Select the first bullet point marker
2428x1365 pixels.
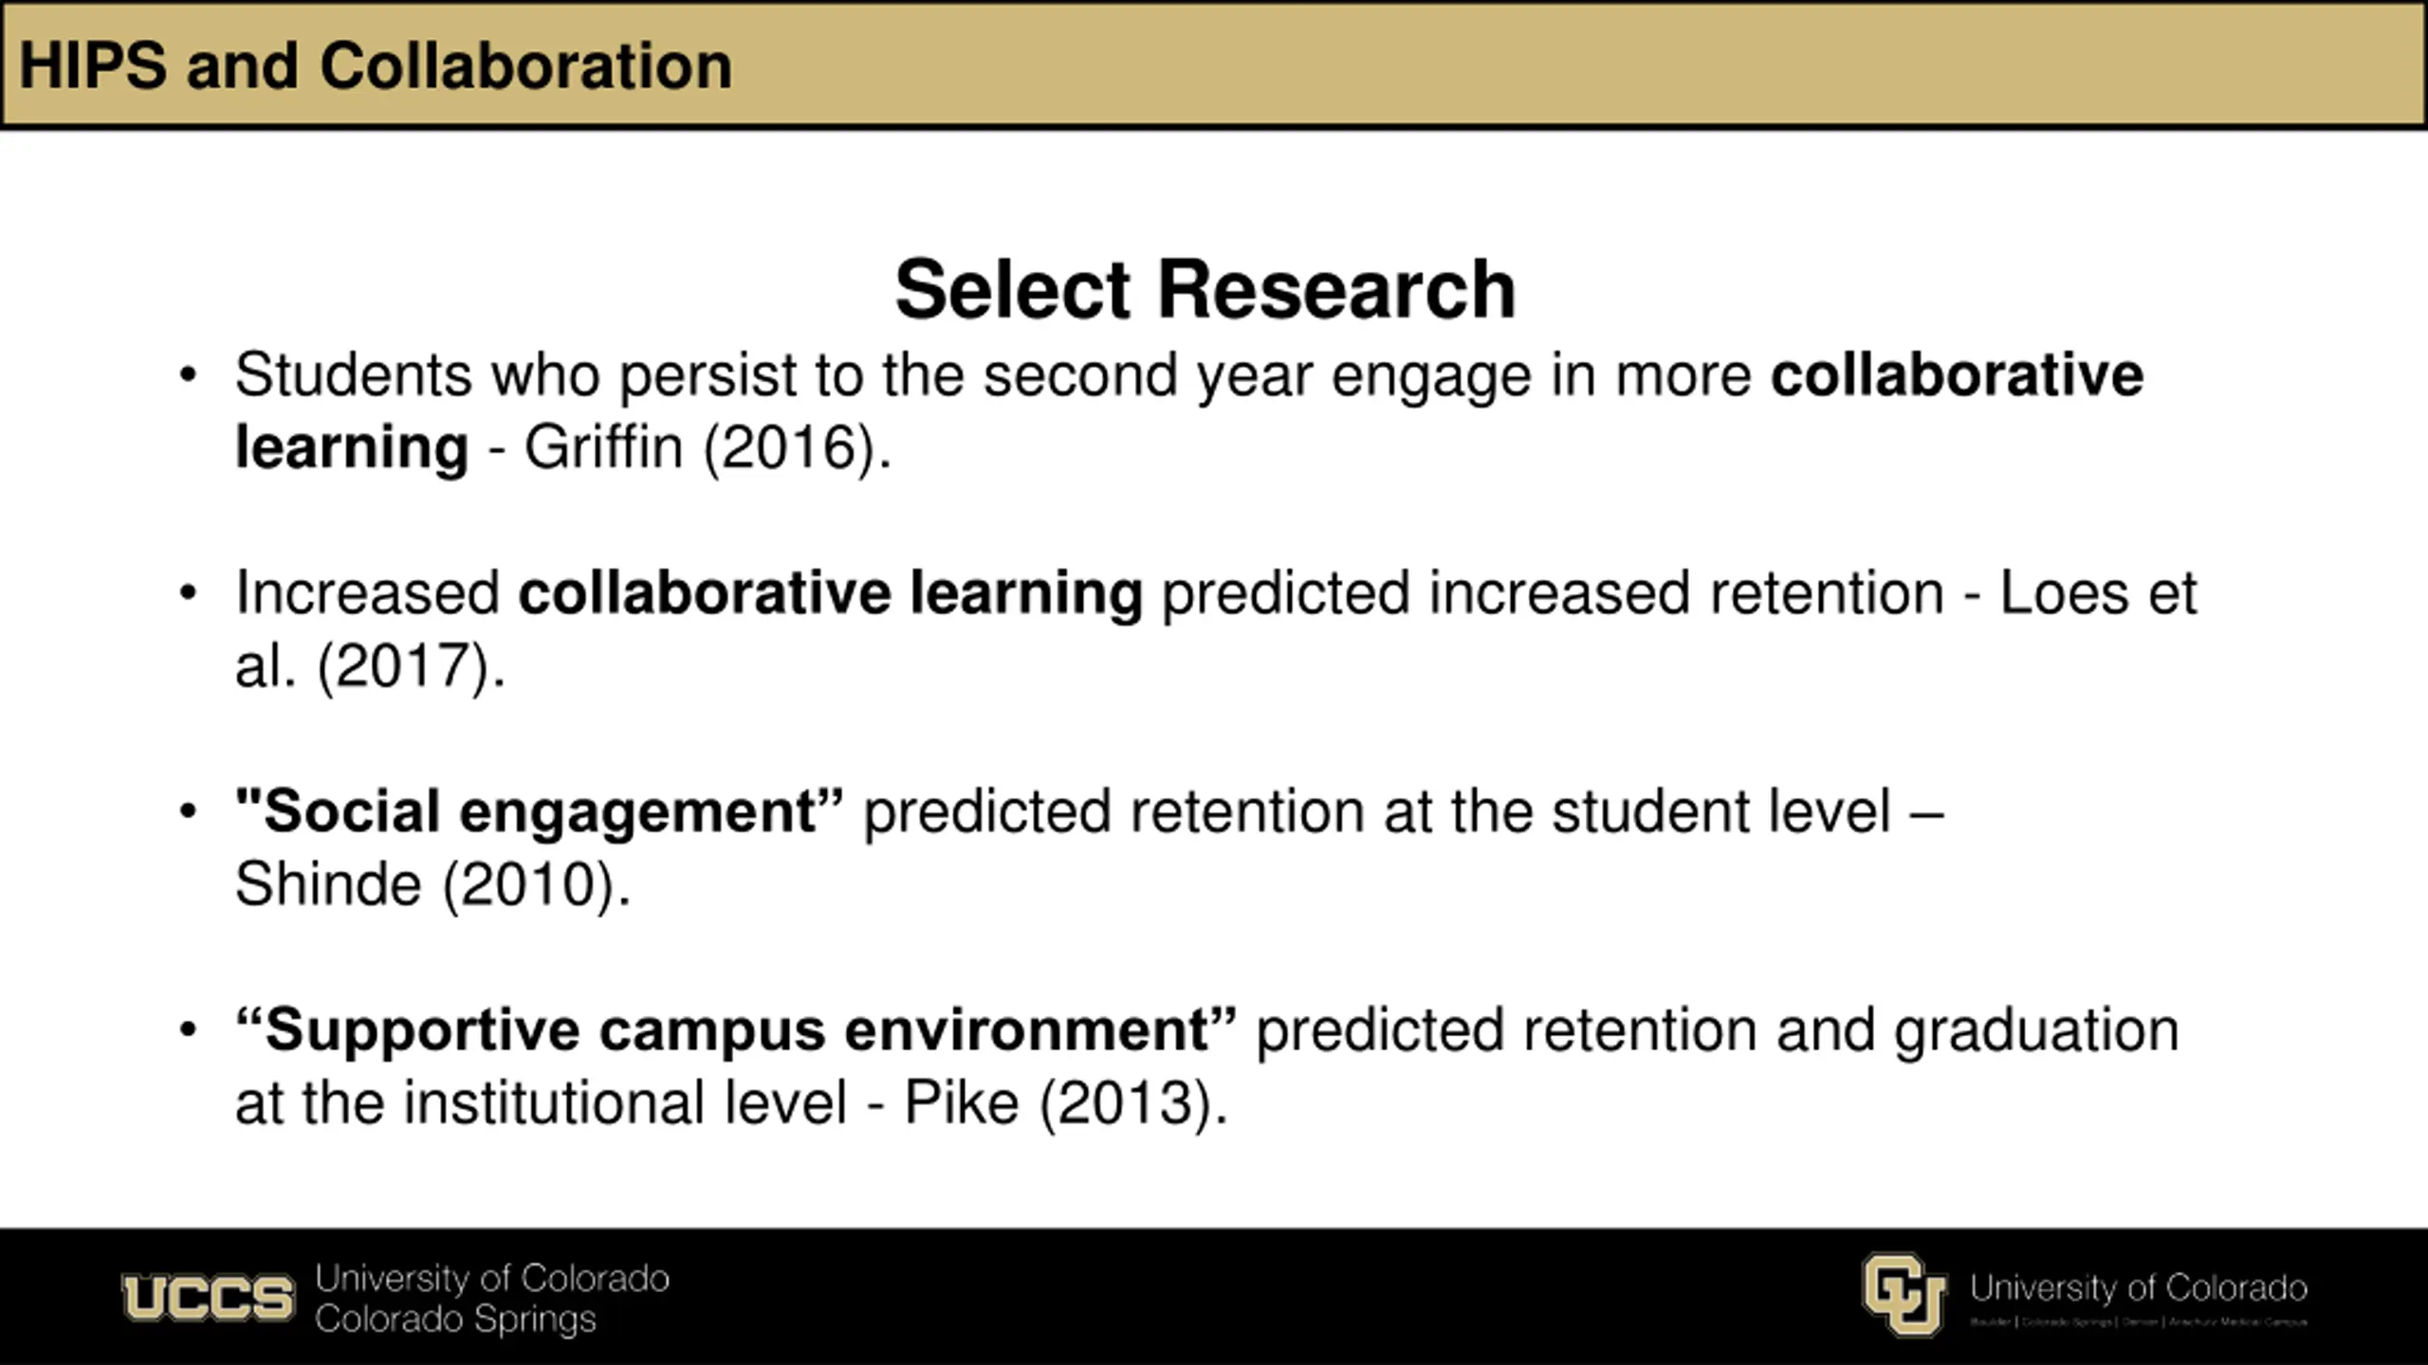click(188, 374)
